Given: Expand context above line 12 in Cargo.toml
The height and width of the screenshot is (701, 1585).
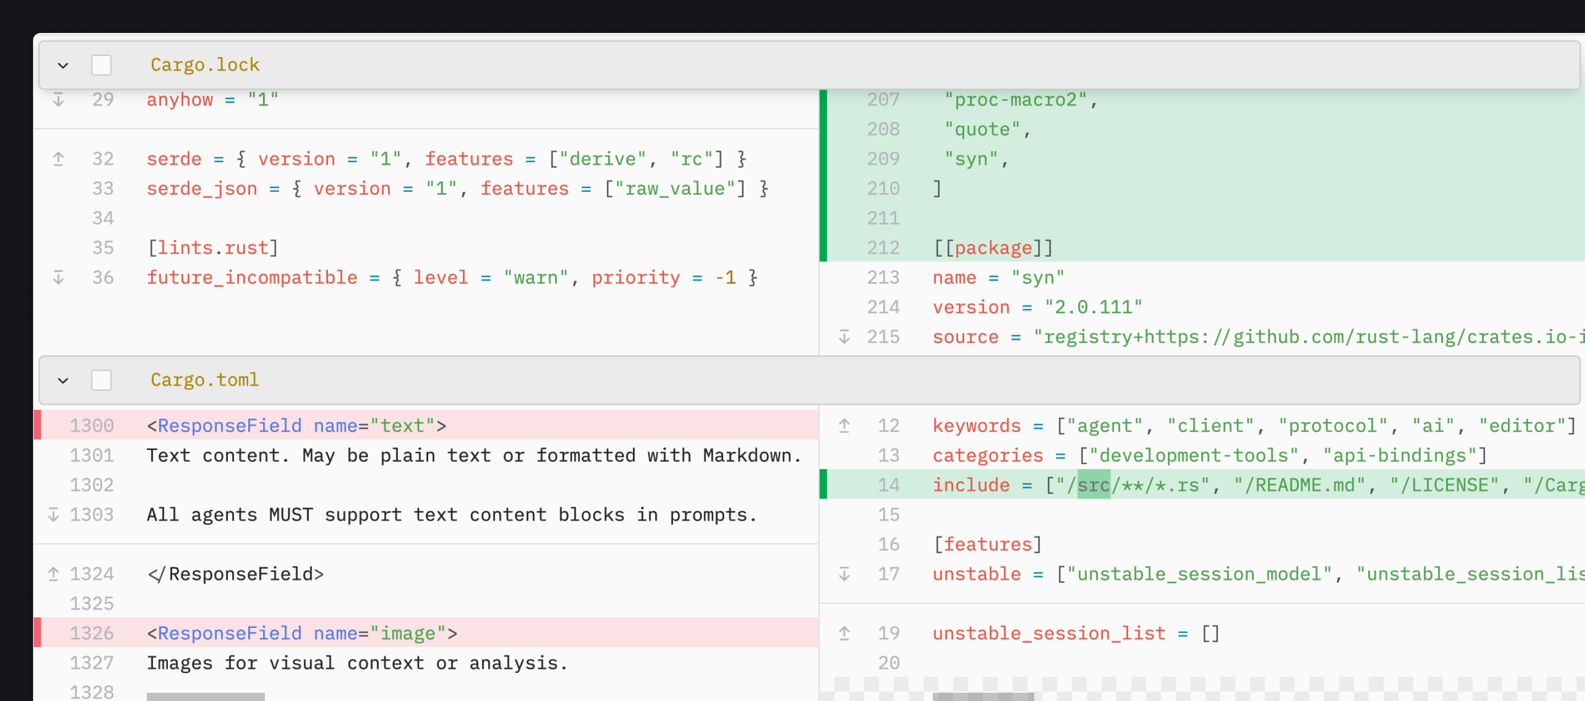Looking at the screenshot, I should click(844, 425).
